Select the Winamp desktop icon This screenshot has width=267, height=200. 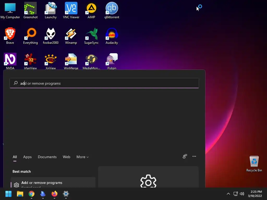click(x=71, y=36)
